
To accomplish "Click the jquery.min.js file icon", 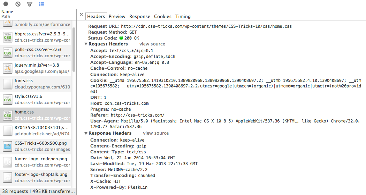I will pos(7,68).
